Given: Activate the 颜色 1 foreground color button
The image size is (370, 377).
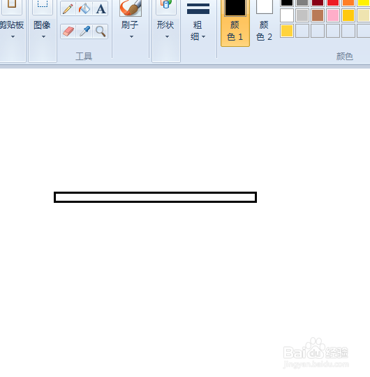Looking at the screenshot, I should (x=235, y=23).
